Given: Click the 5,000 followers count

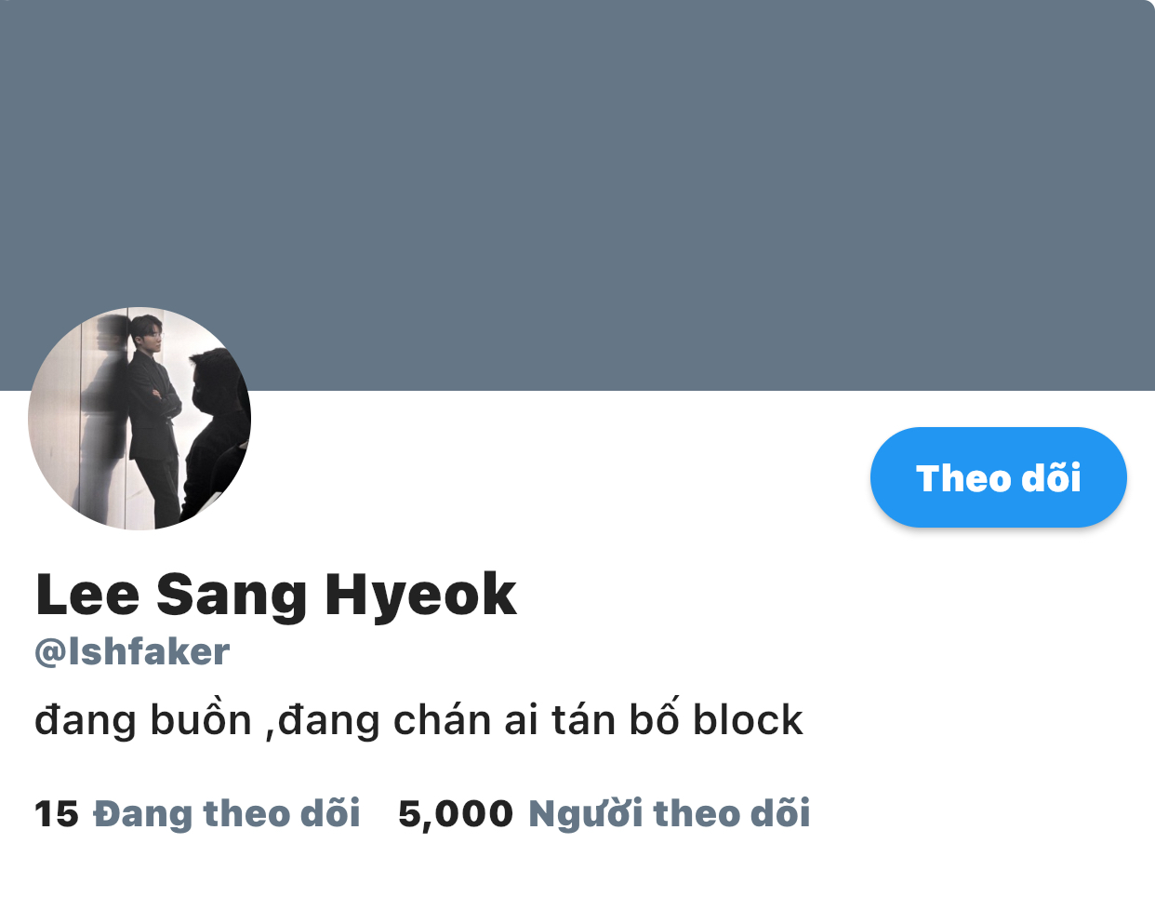Looking at the screenshot, I should point(455,813).
